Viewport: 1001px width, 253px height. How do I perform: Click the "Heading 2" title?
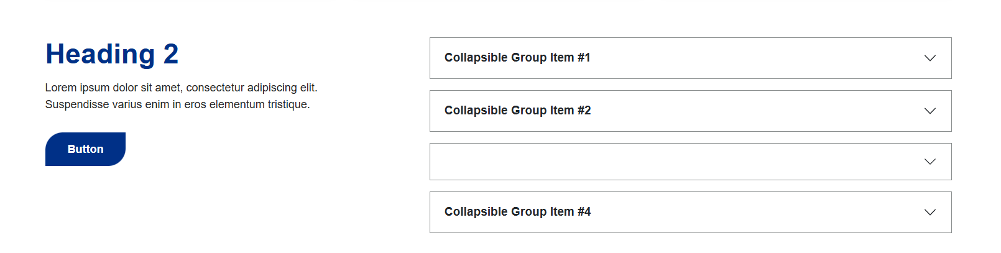point(112,54)
